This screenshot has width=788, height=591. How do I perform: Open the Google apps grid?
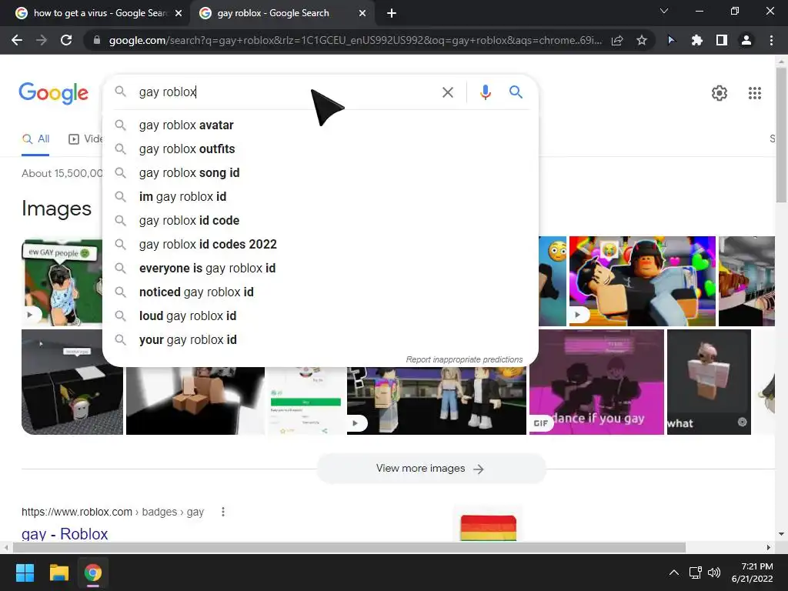[x=755, y=93]
